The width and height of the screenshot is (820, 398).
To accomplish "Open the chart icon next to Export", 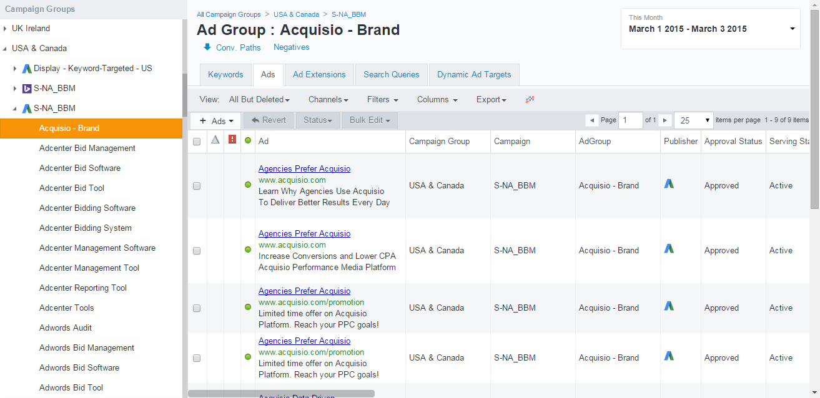I will 530,100.
